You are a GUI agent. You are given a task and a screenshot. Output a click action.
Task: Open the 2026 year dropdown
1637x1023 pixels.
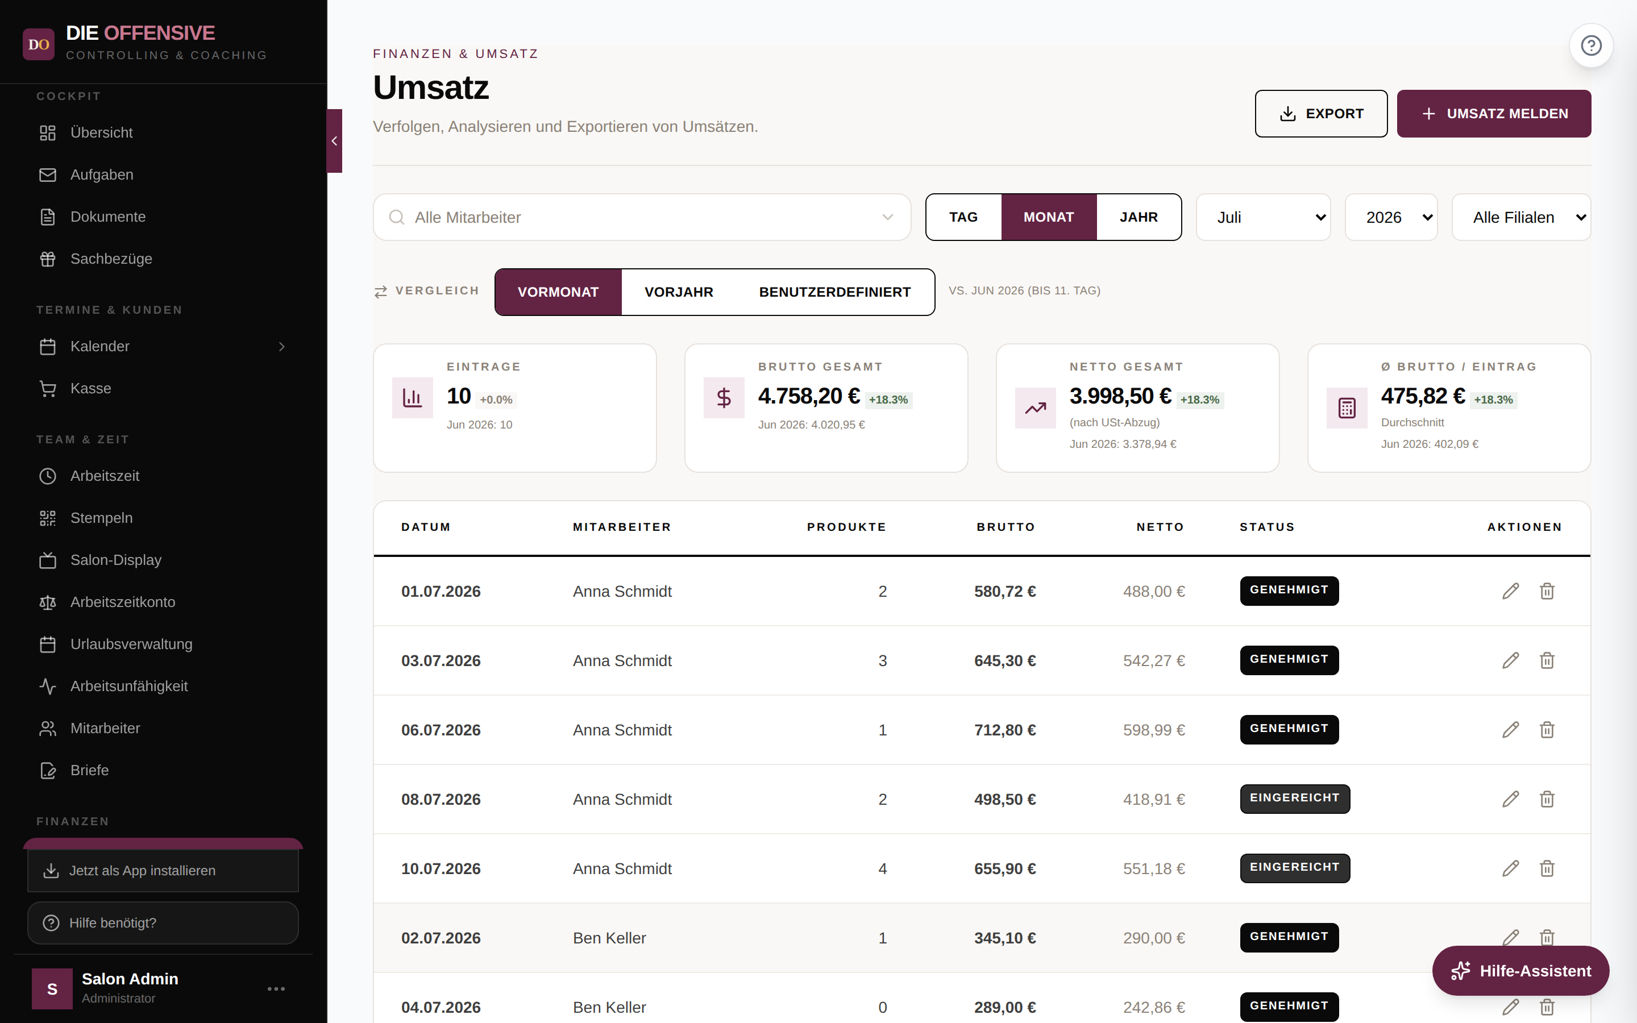pyautogui.click(x=1391, y=217)
